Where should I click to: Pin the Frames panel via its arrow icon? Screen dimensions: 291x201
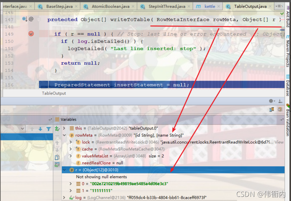50,120
